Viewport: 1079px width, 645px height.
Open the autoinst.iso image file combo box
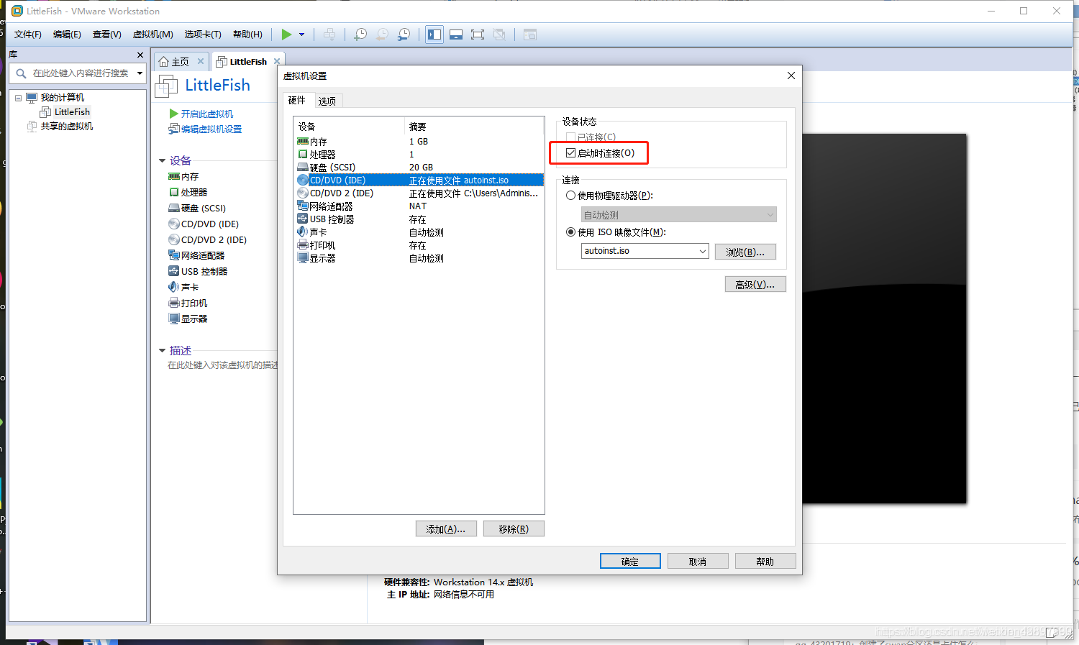[x=645, y=251]
